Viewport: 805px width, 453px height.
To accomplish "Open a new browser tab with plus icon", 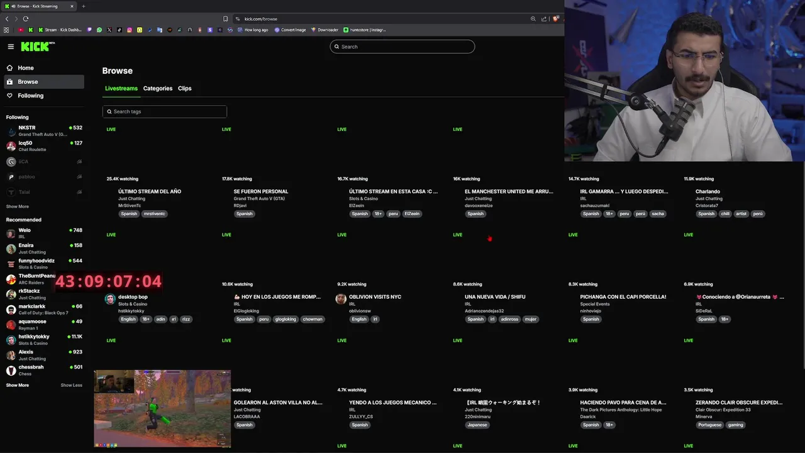I will [84, 6].
